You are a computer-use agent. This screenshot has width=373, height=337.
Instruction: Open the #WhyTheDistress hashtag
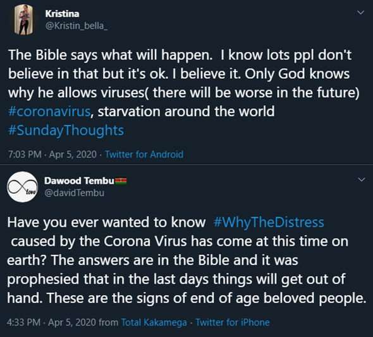[269, 222]
